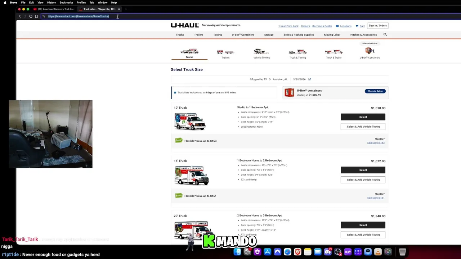Open the Profiles menu in menu bar
461x259 pixels.
pos(81,3)
